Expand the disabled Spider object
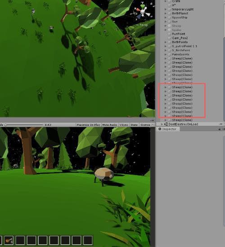This screenshot has width=225, height=247. click(x=166, y=30)
